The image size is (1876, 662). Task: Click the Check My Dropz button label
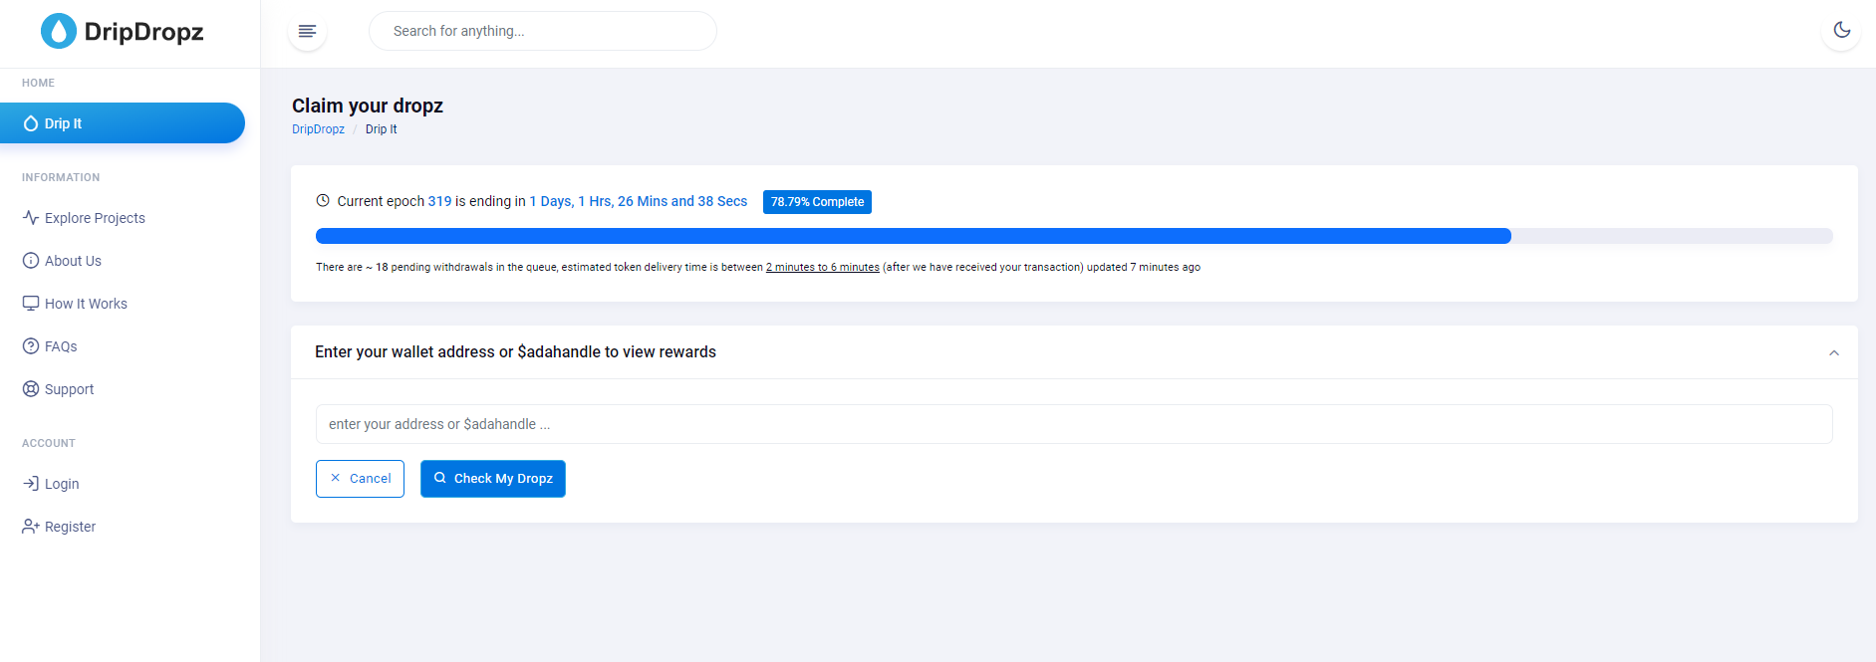(503, 479)
